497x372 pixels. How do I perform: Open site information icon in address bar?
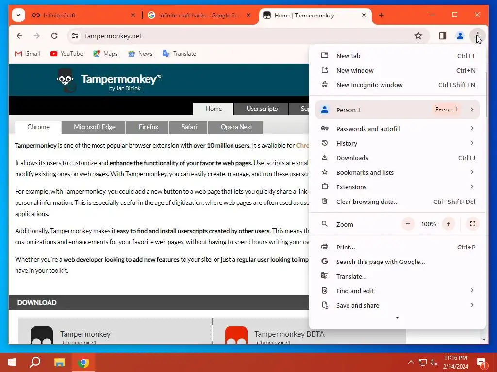pos(75,36)
